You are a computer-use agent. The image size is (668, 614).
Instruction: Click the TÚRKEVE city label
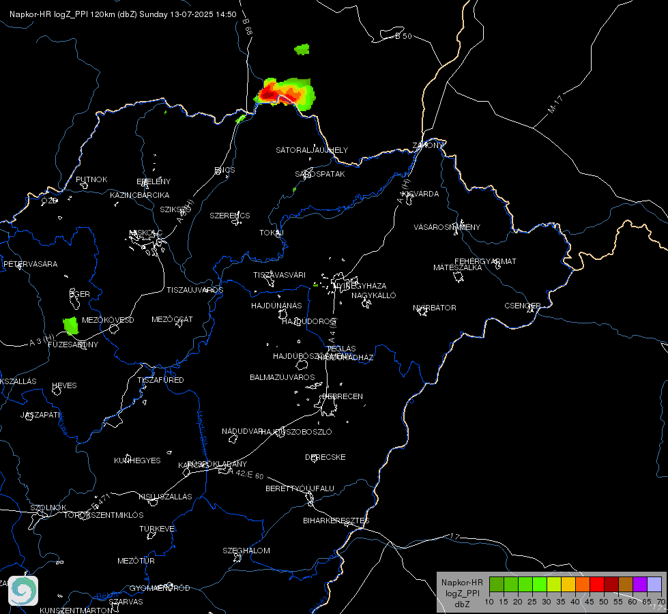pos(157,528)
